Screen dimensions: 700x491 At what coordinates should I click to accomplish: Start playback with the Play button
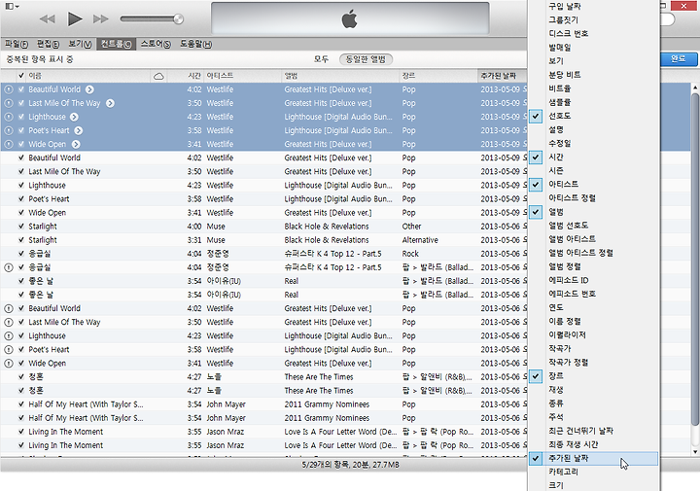pyautogui.click(x=75, y=18)
